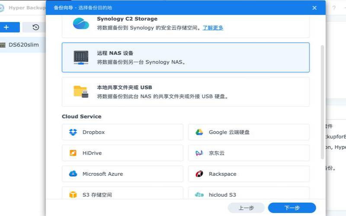Click the 备份向导 - 选择备份目的地 title
This screenshot has height=216, width=346.
click(x=83, y=8)
